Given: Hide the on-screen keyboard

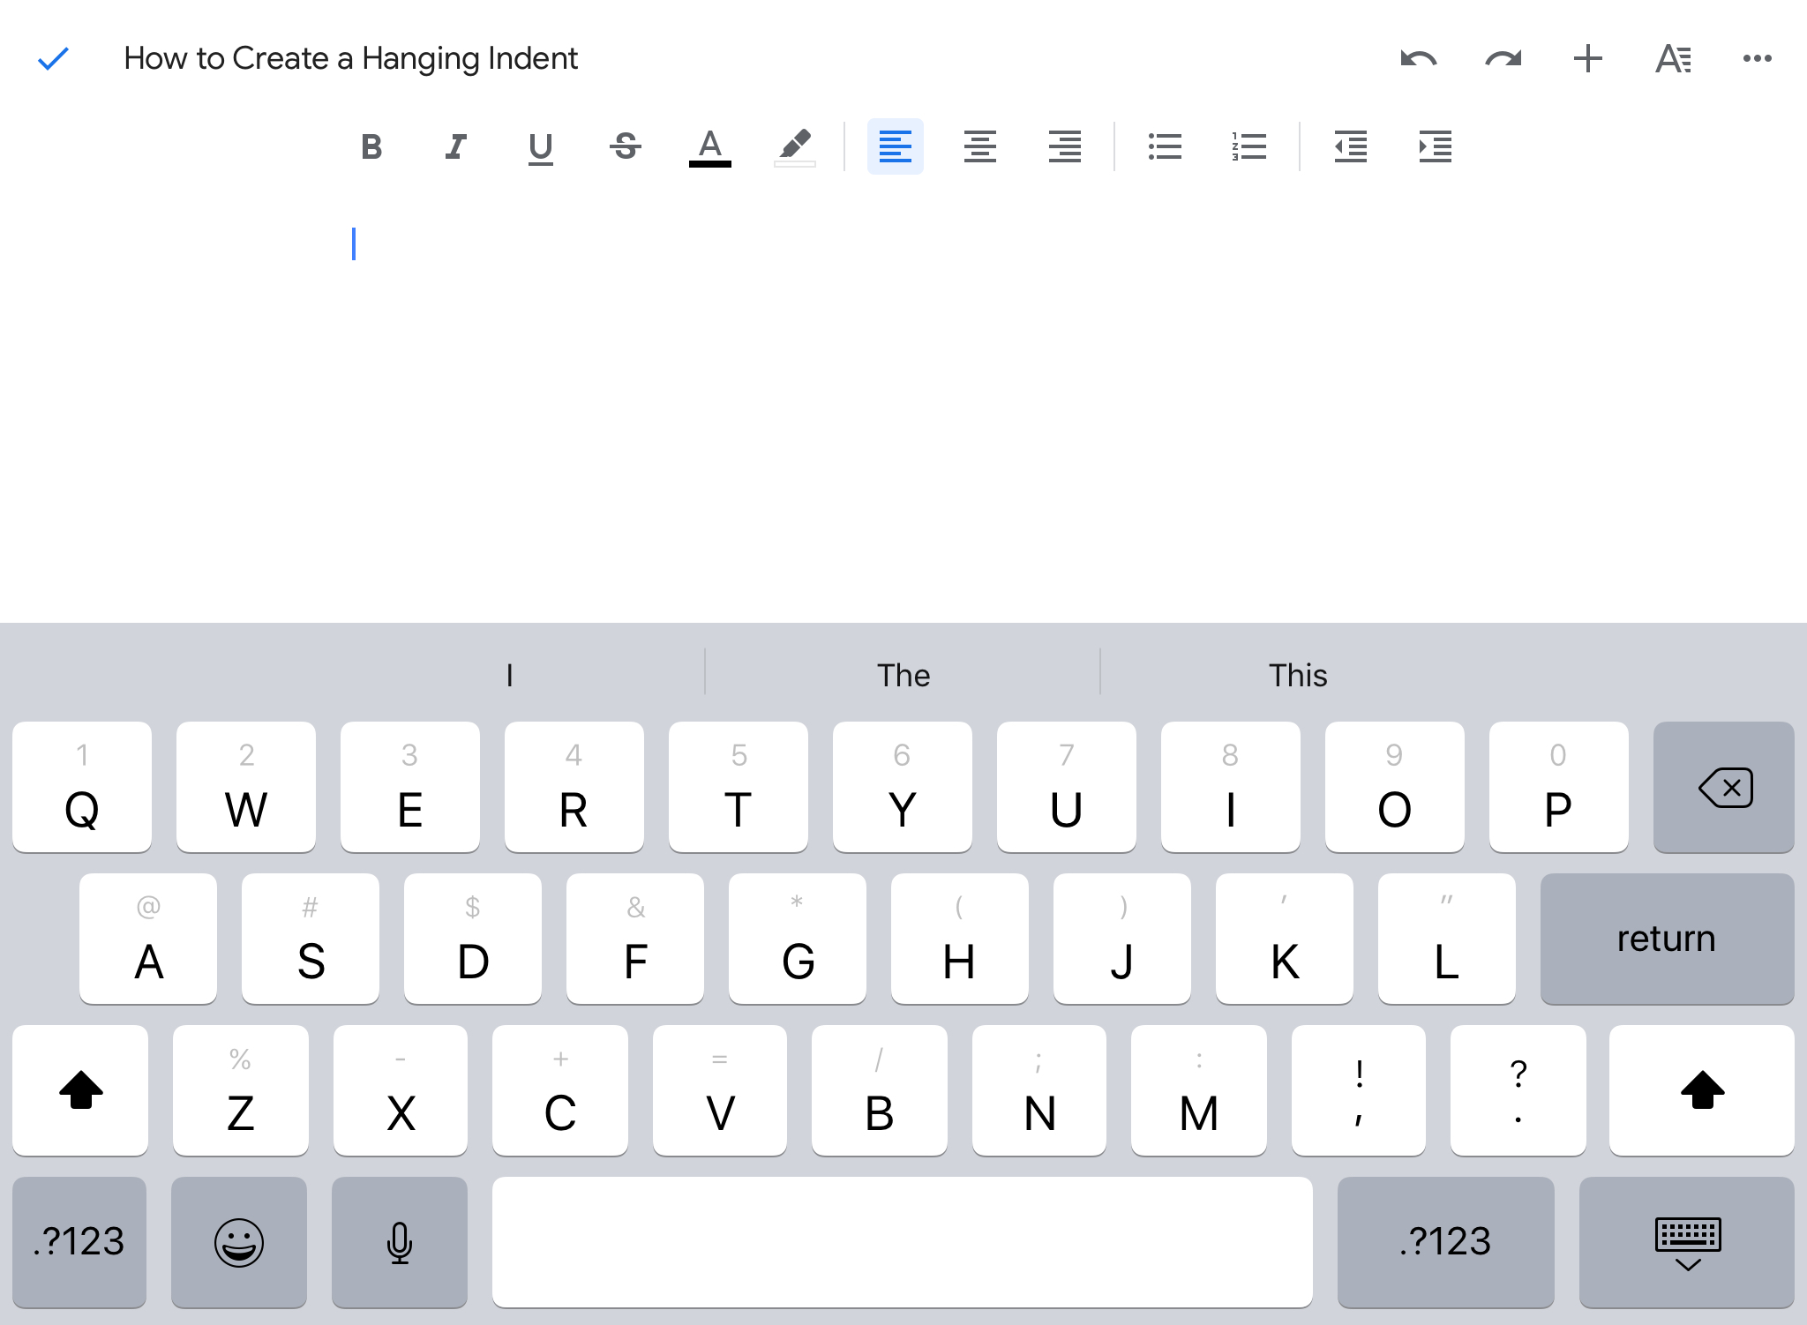Looking at the screenshot, I should 1687,1242.
